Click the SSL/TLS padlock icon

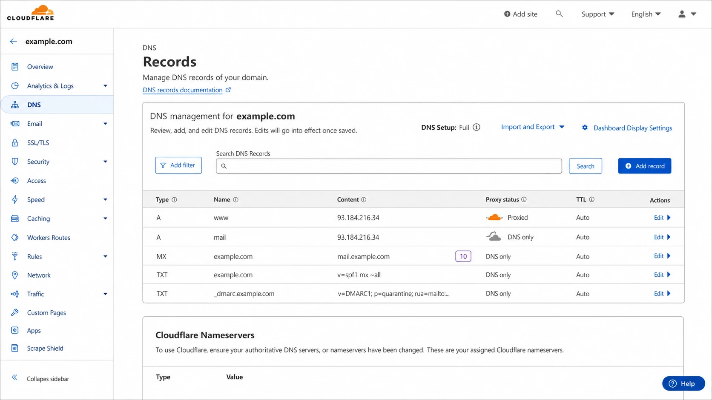coord(15,142)
